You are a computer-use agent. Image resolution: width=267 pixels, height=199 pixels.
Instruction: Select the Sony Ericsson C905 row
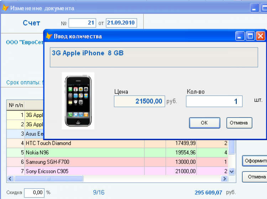(x=117, y=171)
